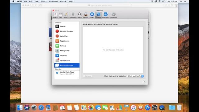Click the Remove button

click(88, 76)
